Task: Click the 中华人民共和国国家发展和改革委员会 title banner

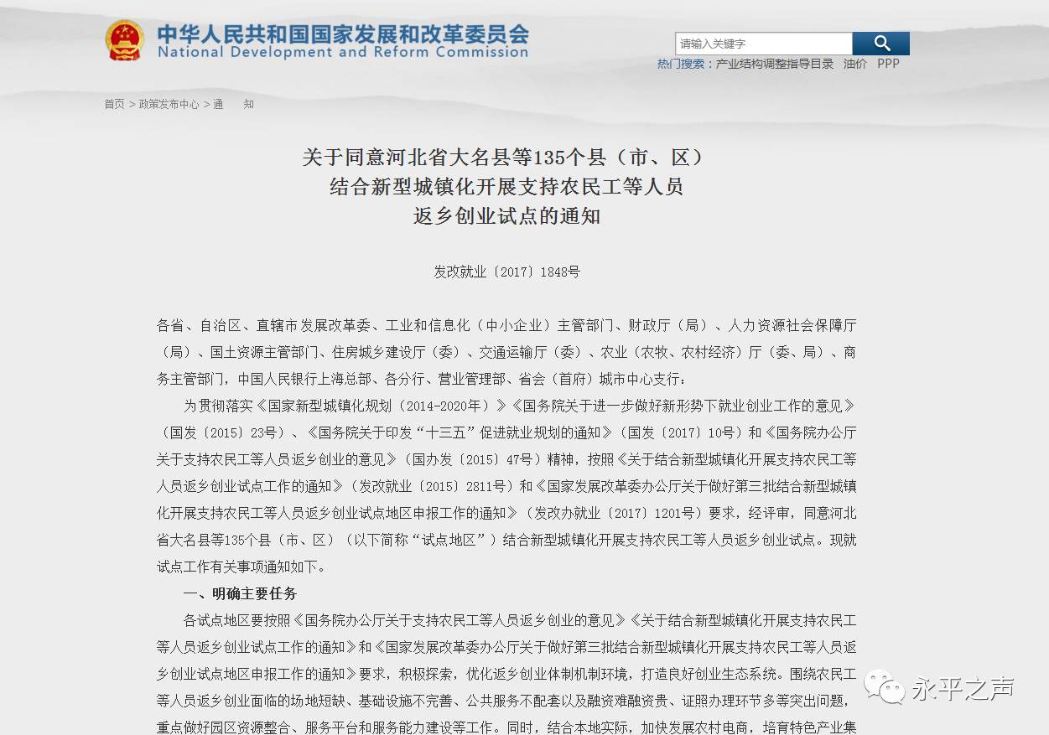Action: pos(343,34)
